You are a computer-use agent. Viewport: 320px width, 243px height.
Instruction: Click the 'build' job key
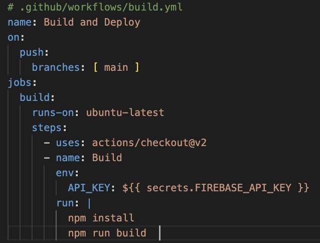[x=35, y=97]
